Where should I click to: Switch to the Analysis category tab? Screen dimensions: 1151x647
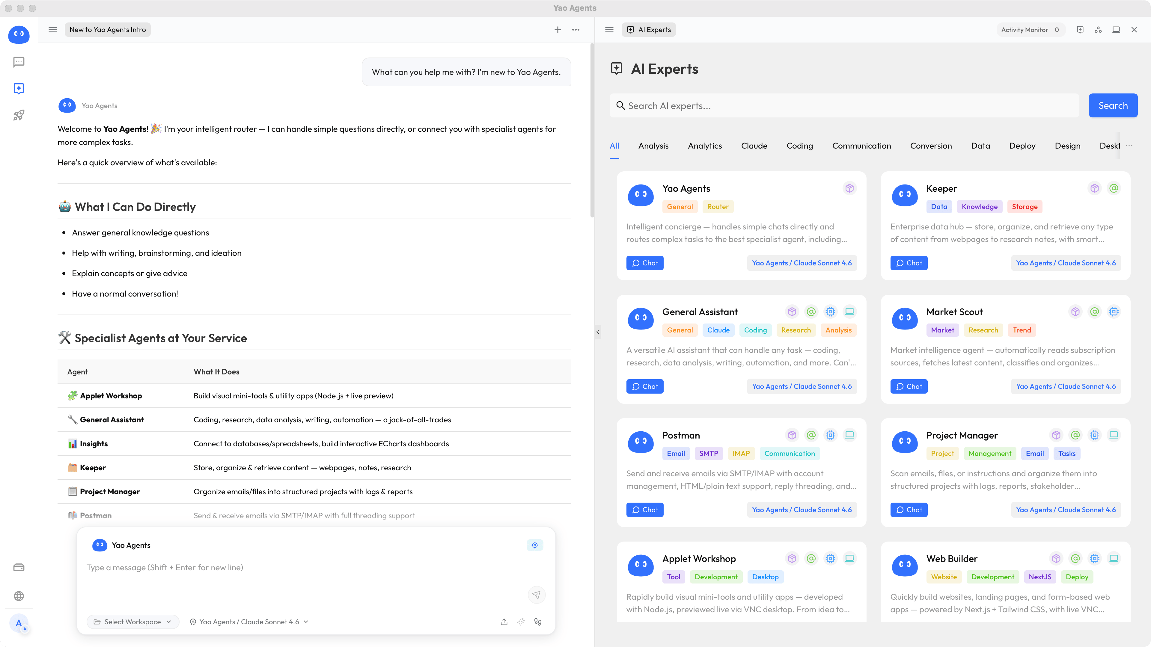pyautogui.click(x=653, y=146)
